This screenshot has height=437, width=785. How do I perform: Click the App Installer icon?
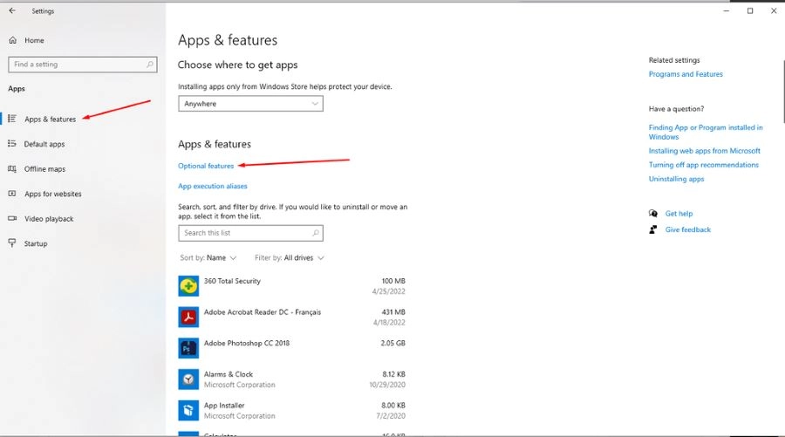188,410
